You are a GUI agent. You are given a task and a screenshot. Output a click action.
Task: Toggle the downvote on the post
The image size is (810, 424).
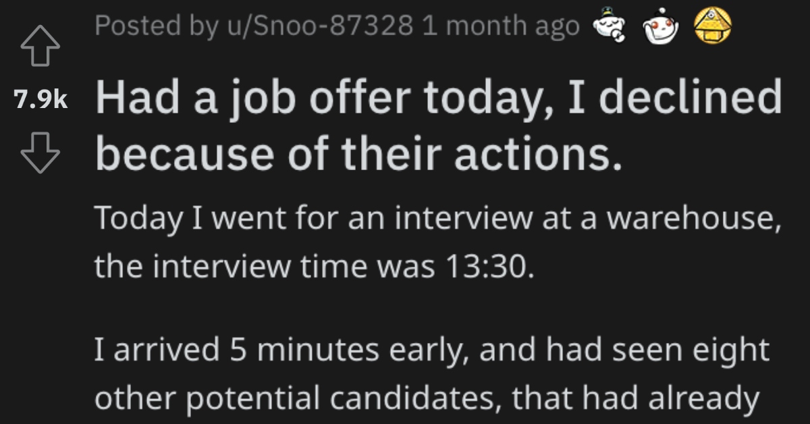(x=40, y=146)
